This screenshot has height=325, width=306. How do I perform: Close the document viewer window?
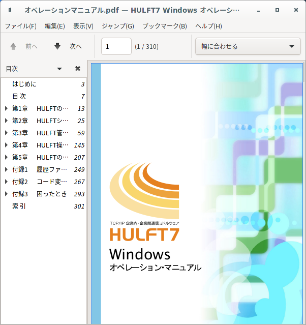click(296, 10)
